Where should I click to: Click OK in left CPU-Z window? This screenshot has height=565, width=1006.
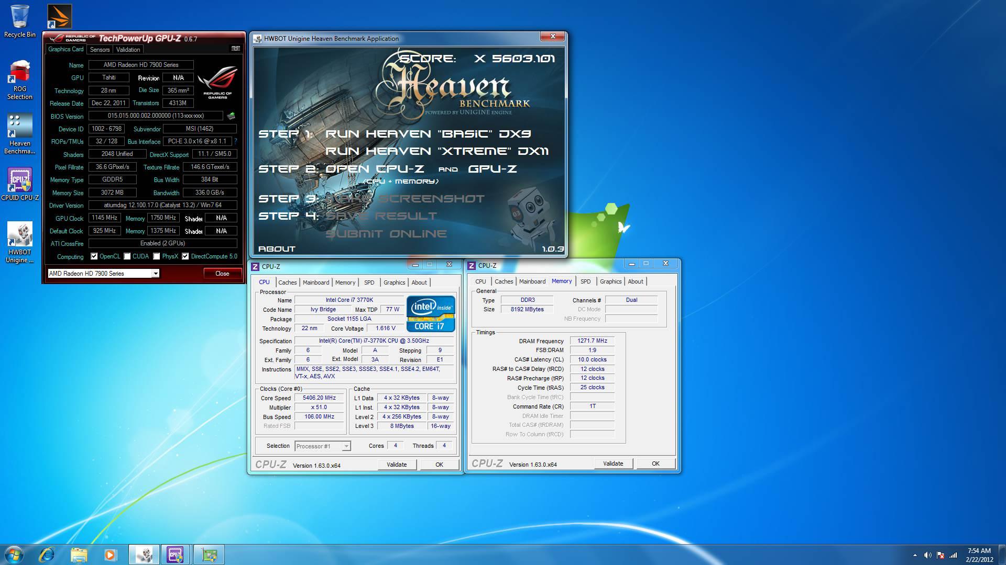(x=439, y=465)
